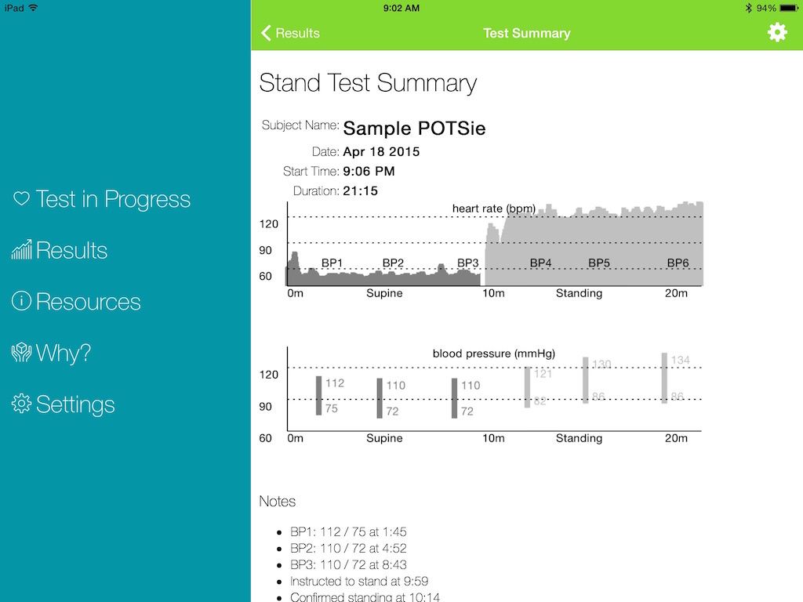Tap the gear icon next to Settings

point(21,404)
